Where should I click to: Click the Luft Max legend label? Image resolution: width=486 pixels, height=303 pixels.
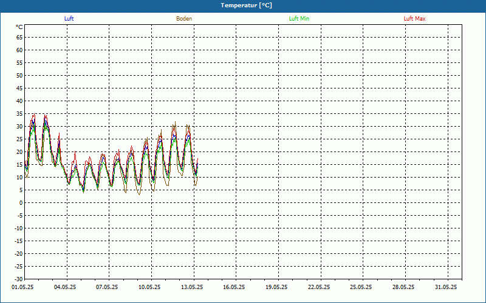click(414, 19)
